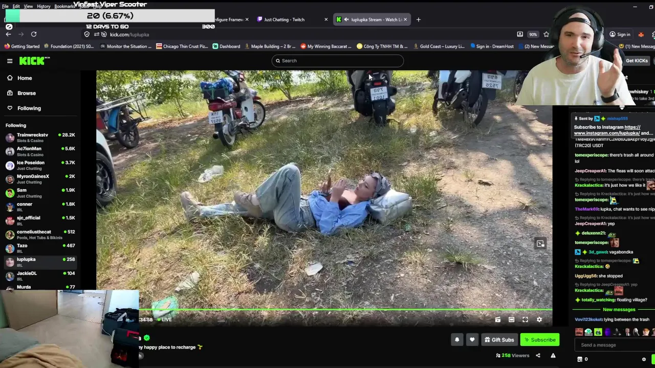This screenshot has width=655, height=368.
Task: Click sjc_official avatar in Following list
Action: (10, 220)
